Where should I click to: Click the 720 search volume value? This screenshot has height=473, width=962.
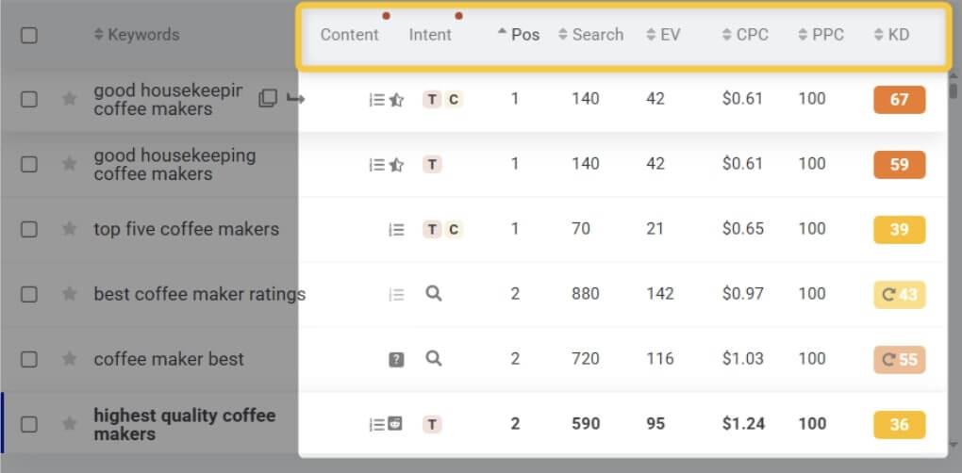(x=586, y=359)
